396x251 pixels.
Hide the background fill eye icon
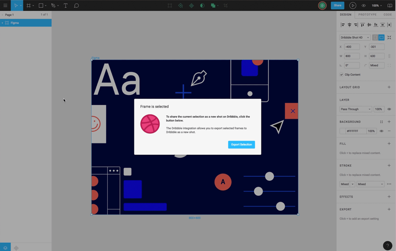[381, 131]
